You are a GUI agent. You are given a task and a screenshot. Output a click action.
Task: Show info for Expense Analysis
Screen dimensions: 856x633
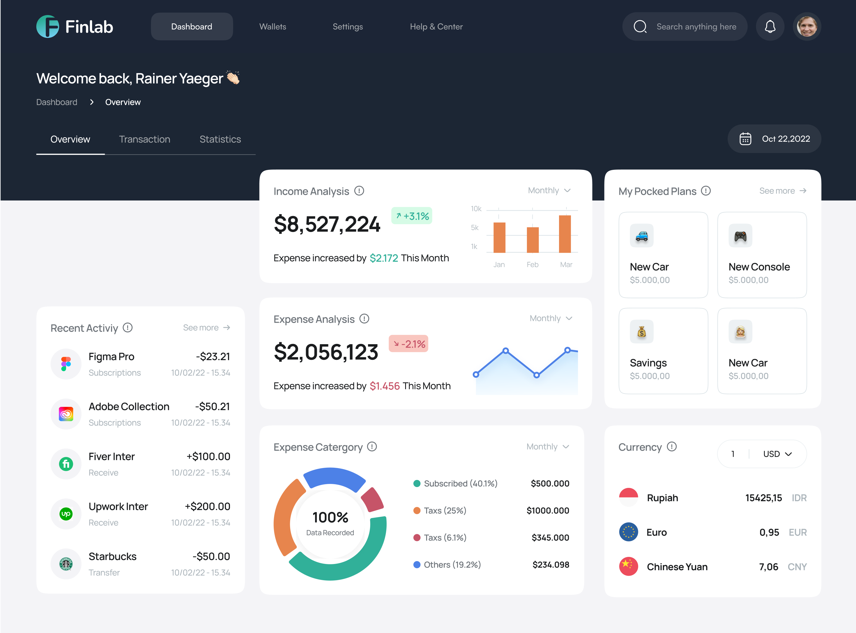coord(364,319)
